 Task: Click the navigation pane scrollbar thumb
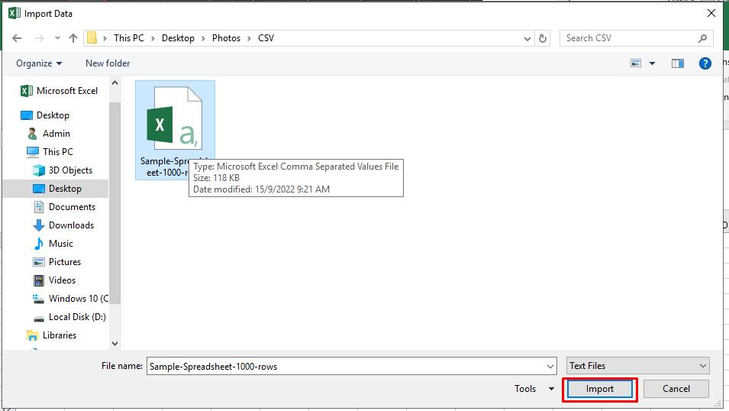115,203
